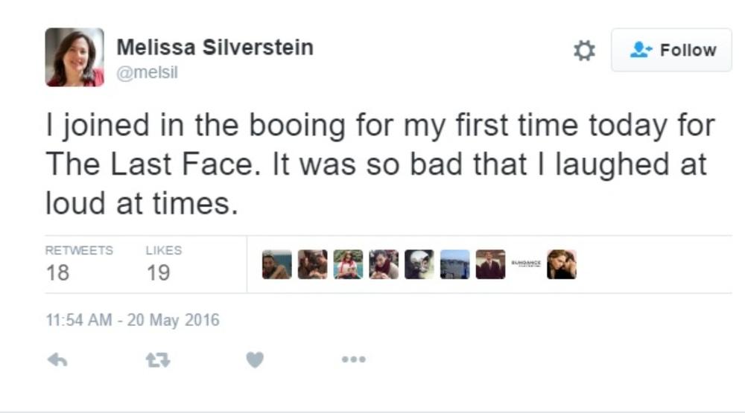Open the second liker avatar in the row
Viewport: 745px width, 413px height.
click(313, 264)
